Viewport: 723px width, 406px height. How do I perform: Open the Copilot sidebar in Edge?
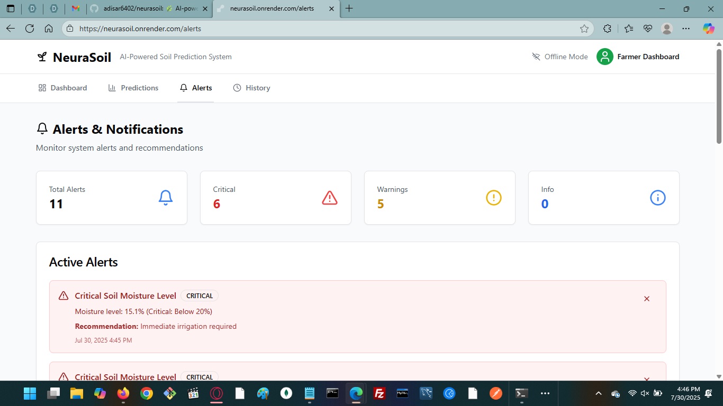tap(709, 29)
